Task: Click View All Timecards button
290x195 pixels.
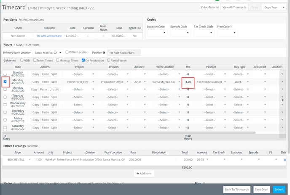Action: pyautogui.click(x=234, y=8)
